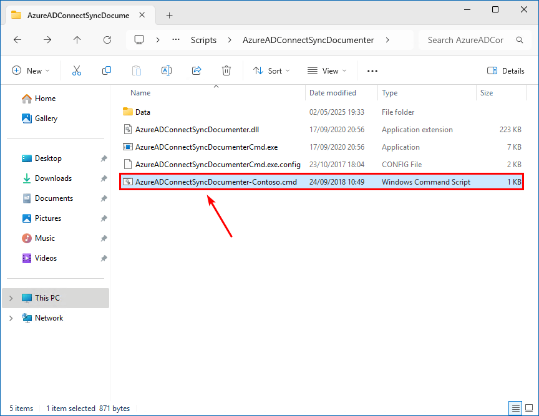Image resolution: width=539 pixels, height=416 pixels.
Task: Click the Scripts breadcrumb
Action: [203, 40]
